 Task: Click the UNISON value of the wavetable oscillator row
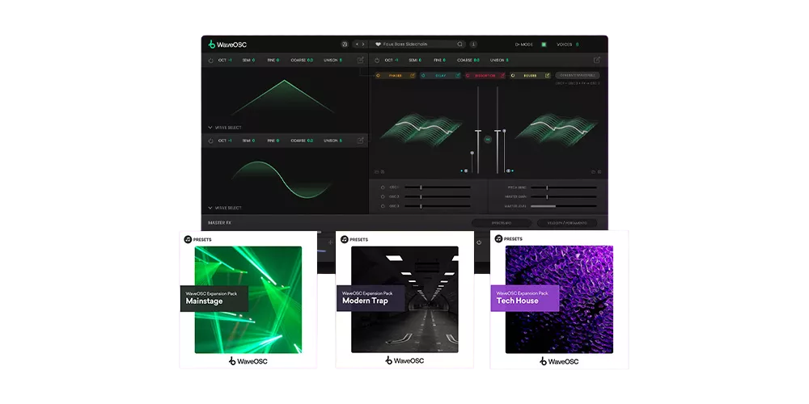(x=507, y=61)
